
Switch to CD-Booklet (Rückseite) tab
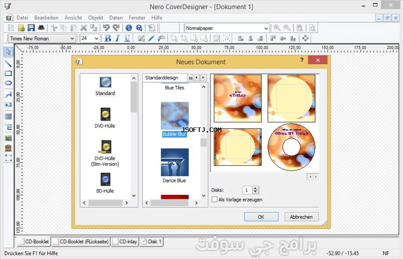click(81, 242)
